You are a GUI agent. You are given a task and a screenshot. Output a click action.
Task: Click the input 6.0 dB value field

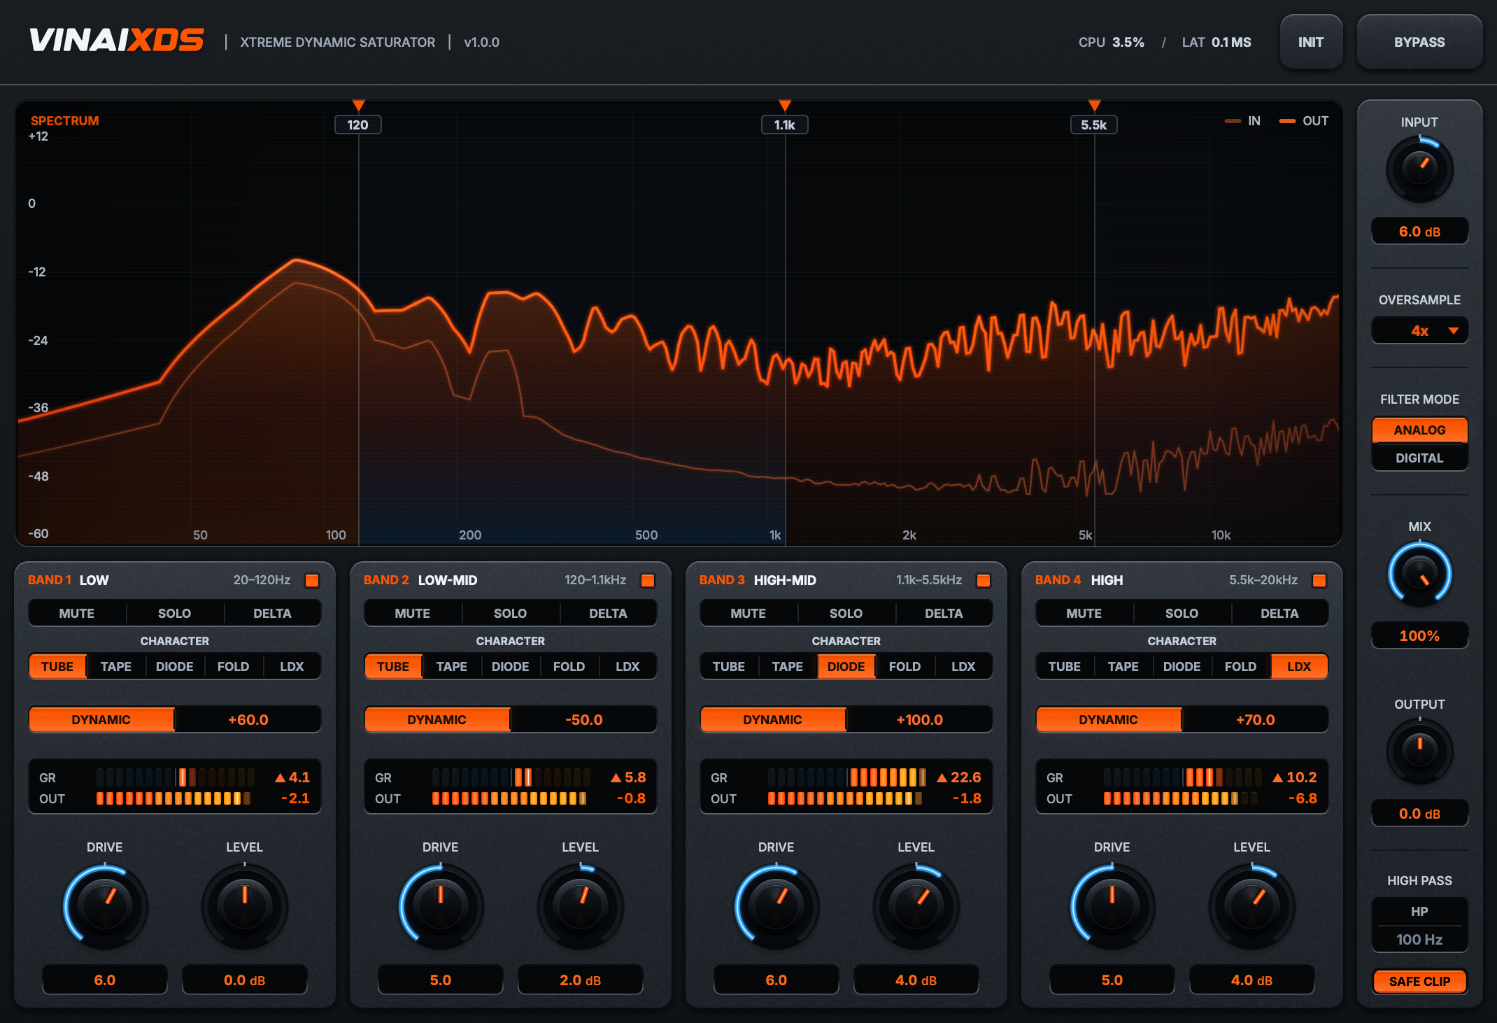(1419, 231)
